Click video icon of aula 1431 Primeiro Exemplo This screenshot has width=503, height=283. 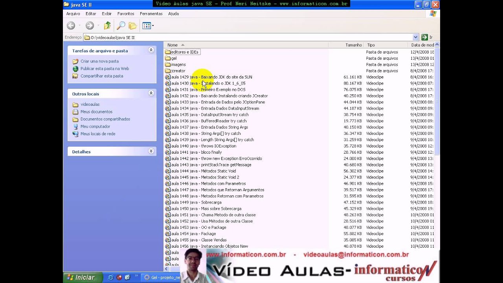[x=168, y=90]
